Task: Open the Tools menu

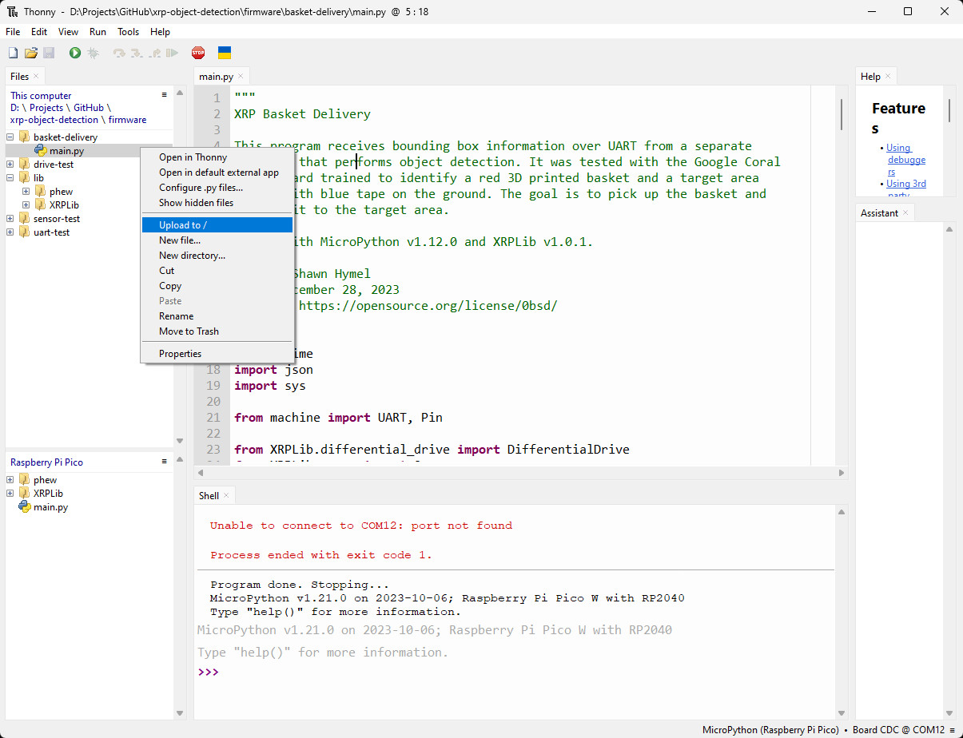Action: tap(128, 32)
